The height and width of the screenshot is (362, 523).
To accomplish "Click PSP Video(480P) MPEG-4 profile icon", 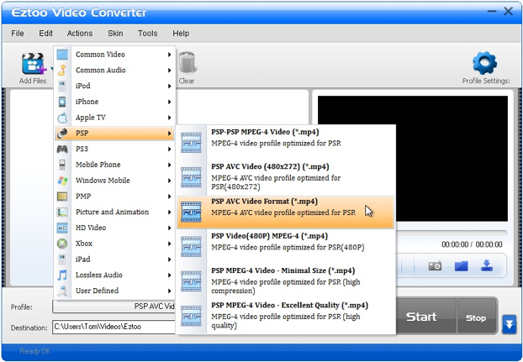I will (191, 246).
